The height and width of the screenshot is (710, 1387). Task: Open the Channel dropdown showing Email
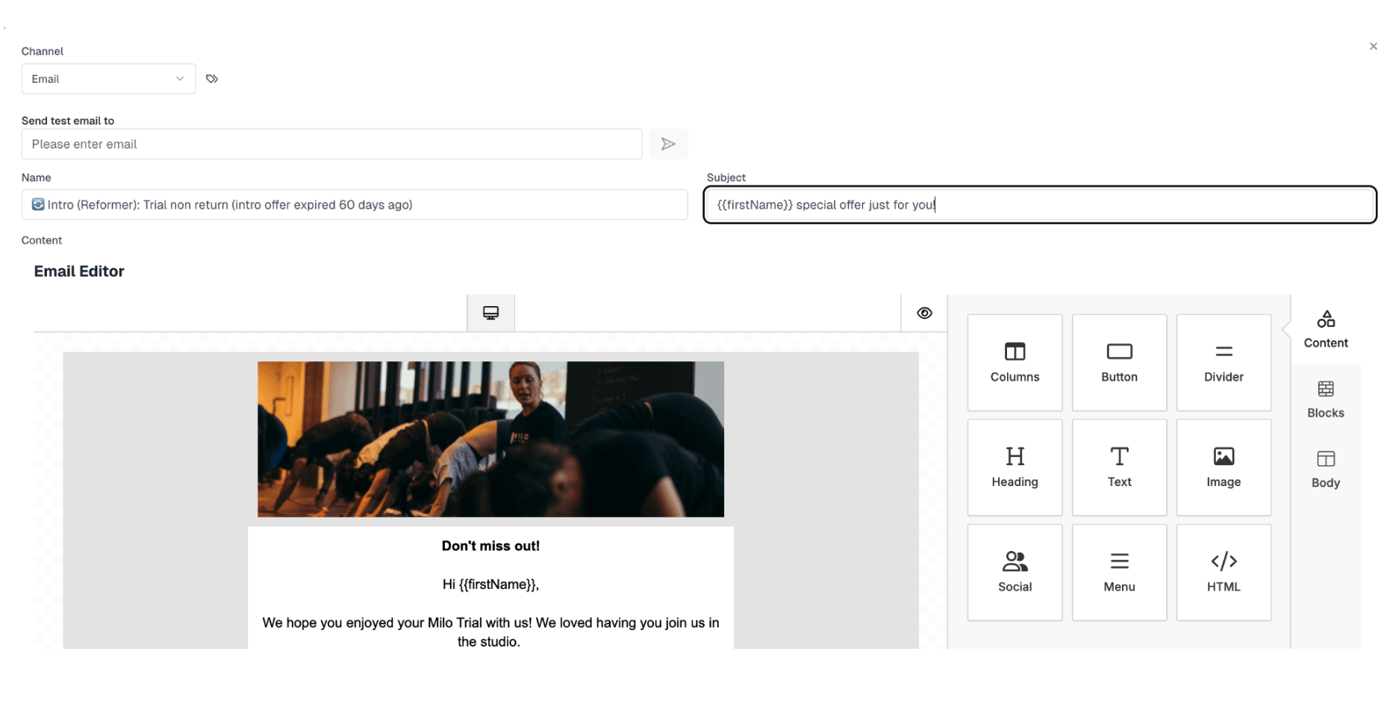click(108, 79)
